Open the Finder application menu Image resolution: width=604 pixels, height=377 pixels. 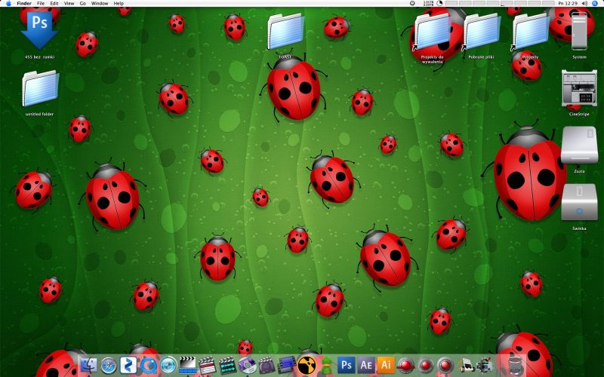coord(24,3)
